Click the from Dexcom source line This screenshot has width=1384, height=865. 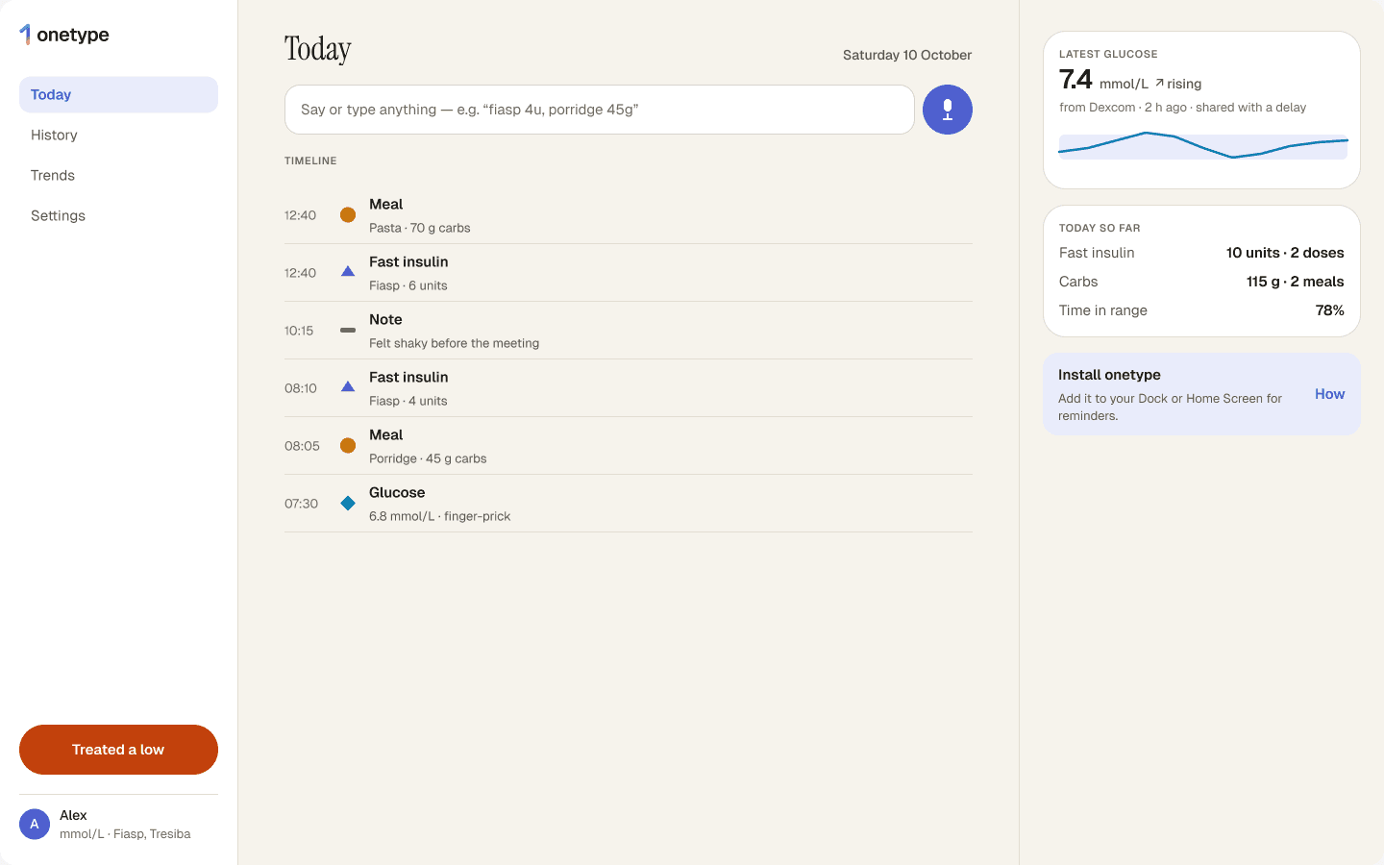click(x=1182, y=108)
